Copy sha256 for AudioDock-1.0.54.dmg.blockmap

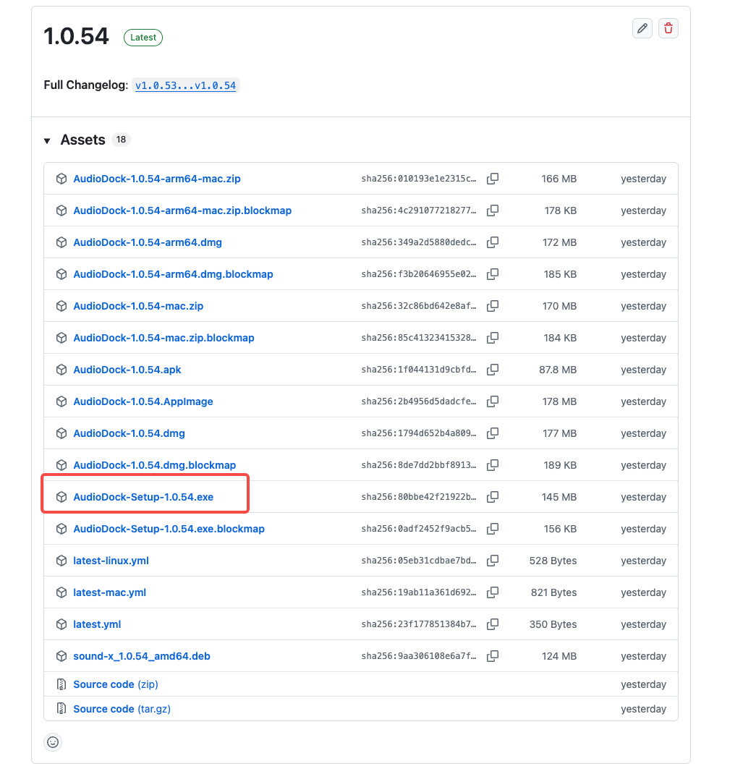point(493,465)
